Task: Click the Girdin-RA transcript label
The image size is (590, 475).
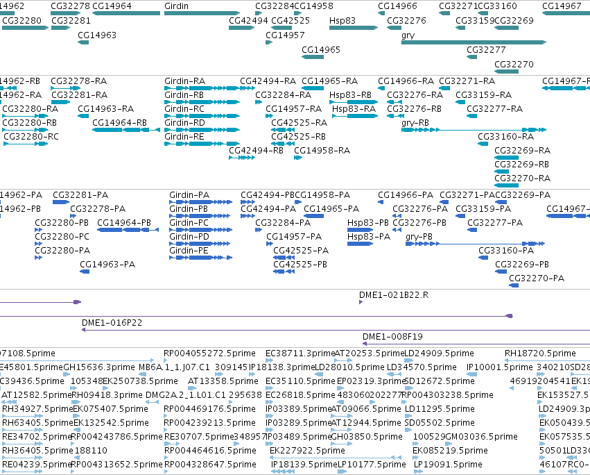Action: 184,81
